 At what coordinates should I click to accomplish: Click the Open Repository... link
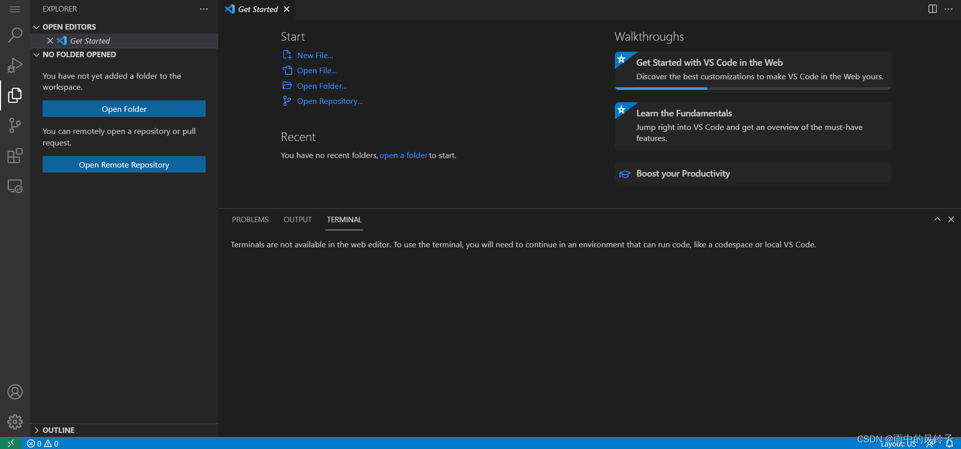(x=323, y=101)
